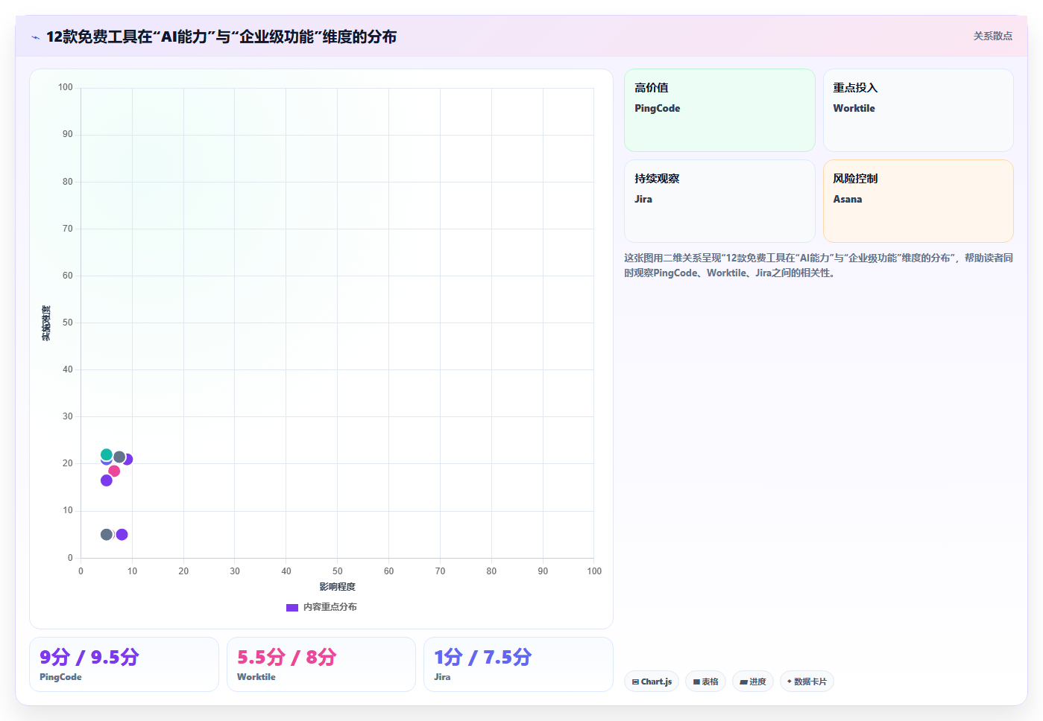Click the icon in the 进度 tag
Screen dimensions: 1043x721
743,682
